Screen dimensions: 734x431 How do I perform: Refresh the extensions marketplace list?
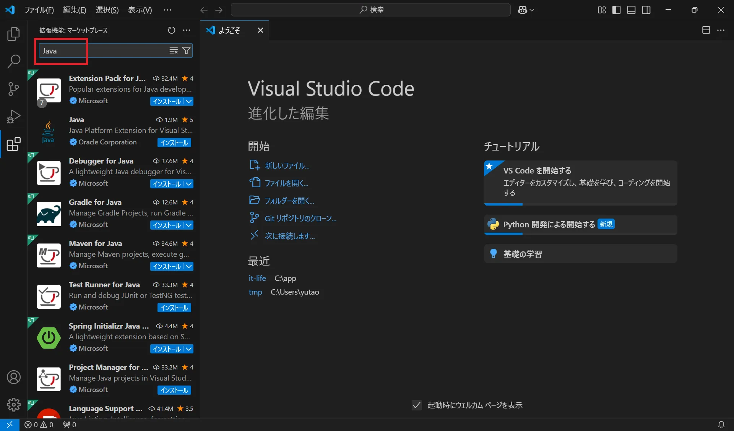point(171,30)
